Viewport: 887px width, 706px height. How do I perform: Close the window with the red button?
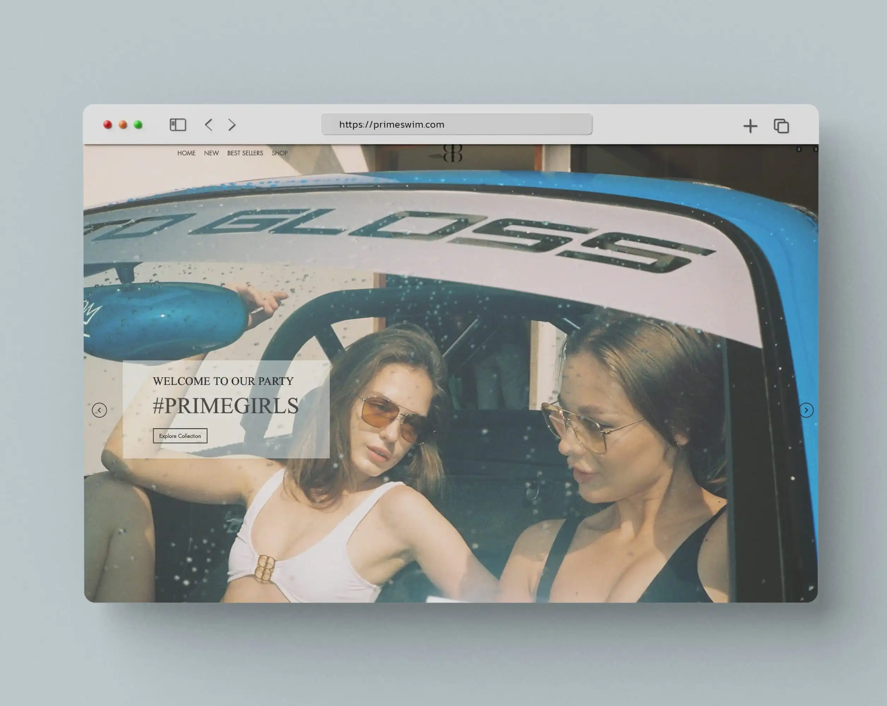click(108, 125)
